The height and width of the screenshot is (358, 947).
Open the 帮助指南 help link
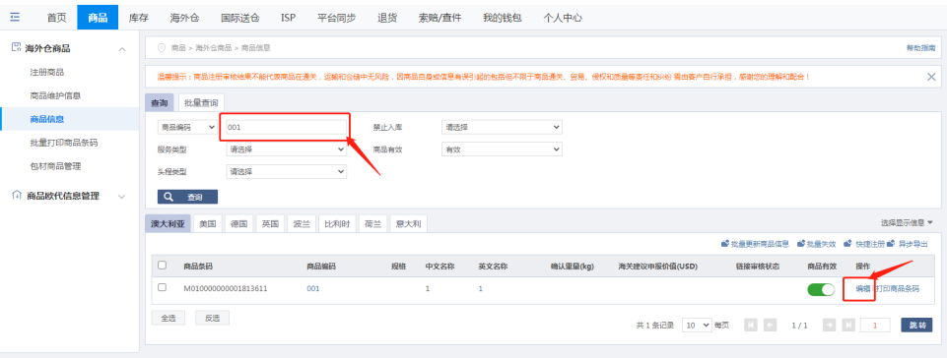pyautogui.click(x=921, y=47)
